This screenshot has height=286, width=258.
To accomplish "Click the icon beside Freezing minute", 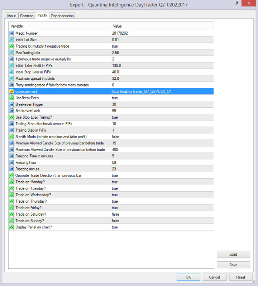I will 11,169.
